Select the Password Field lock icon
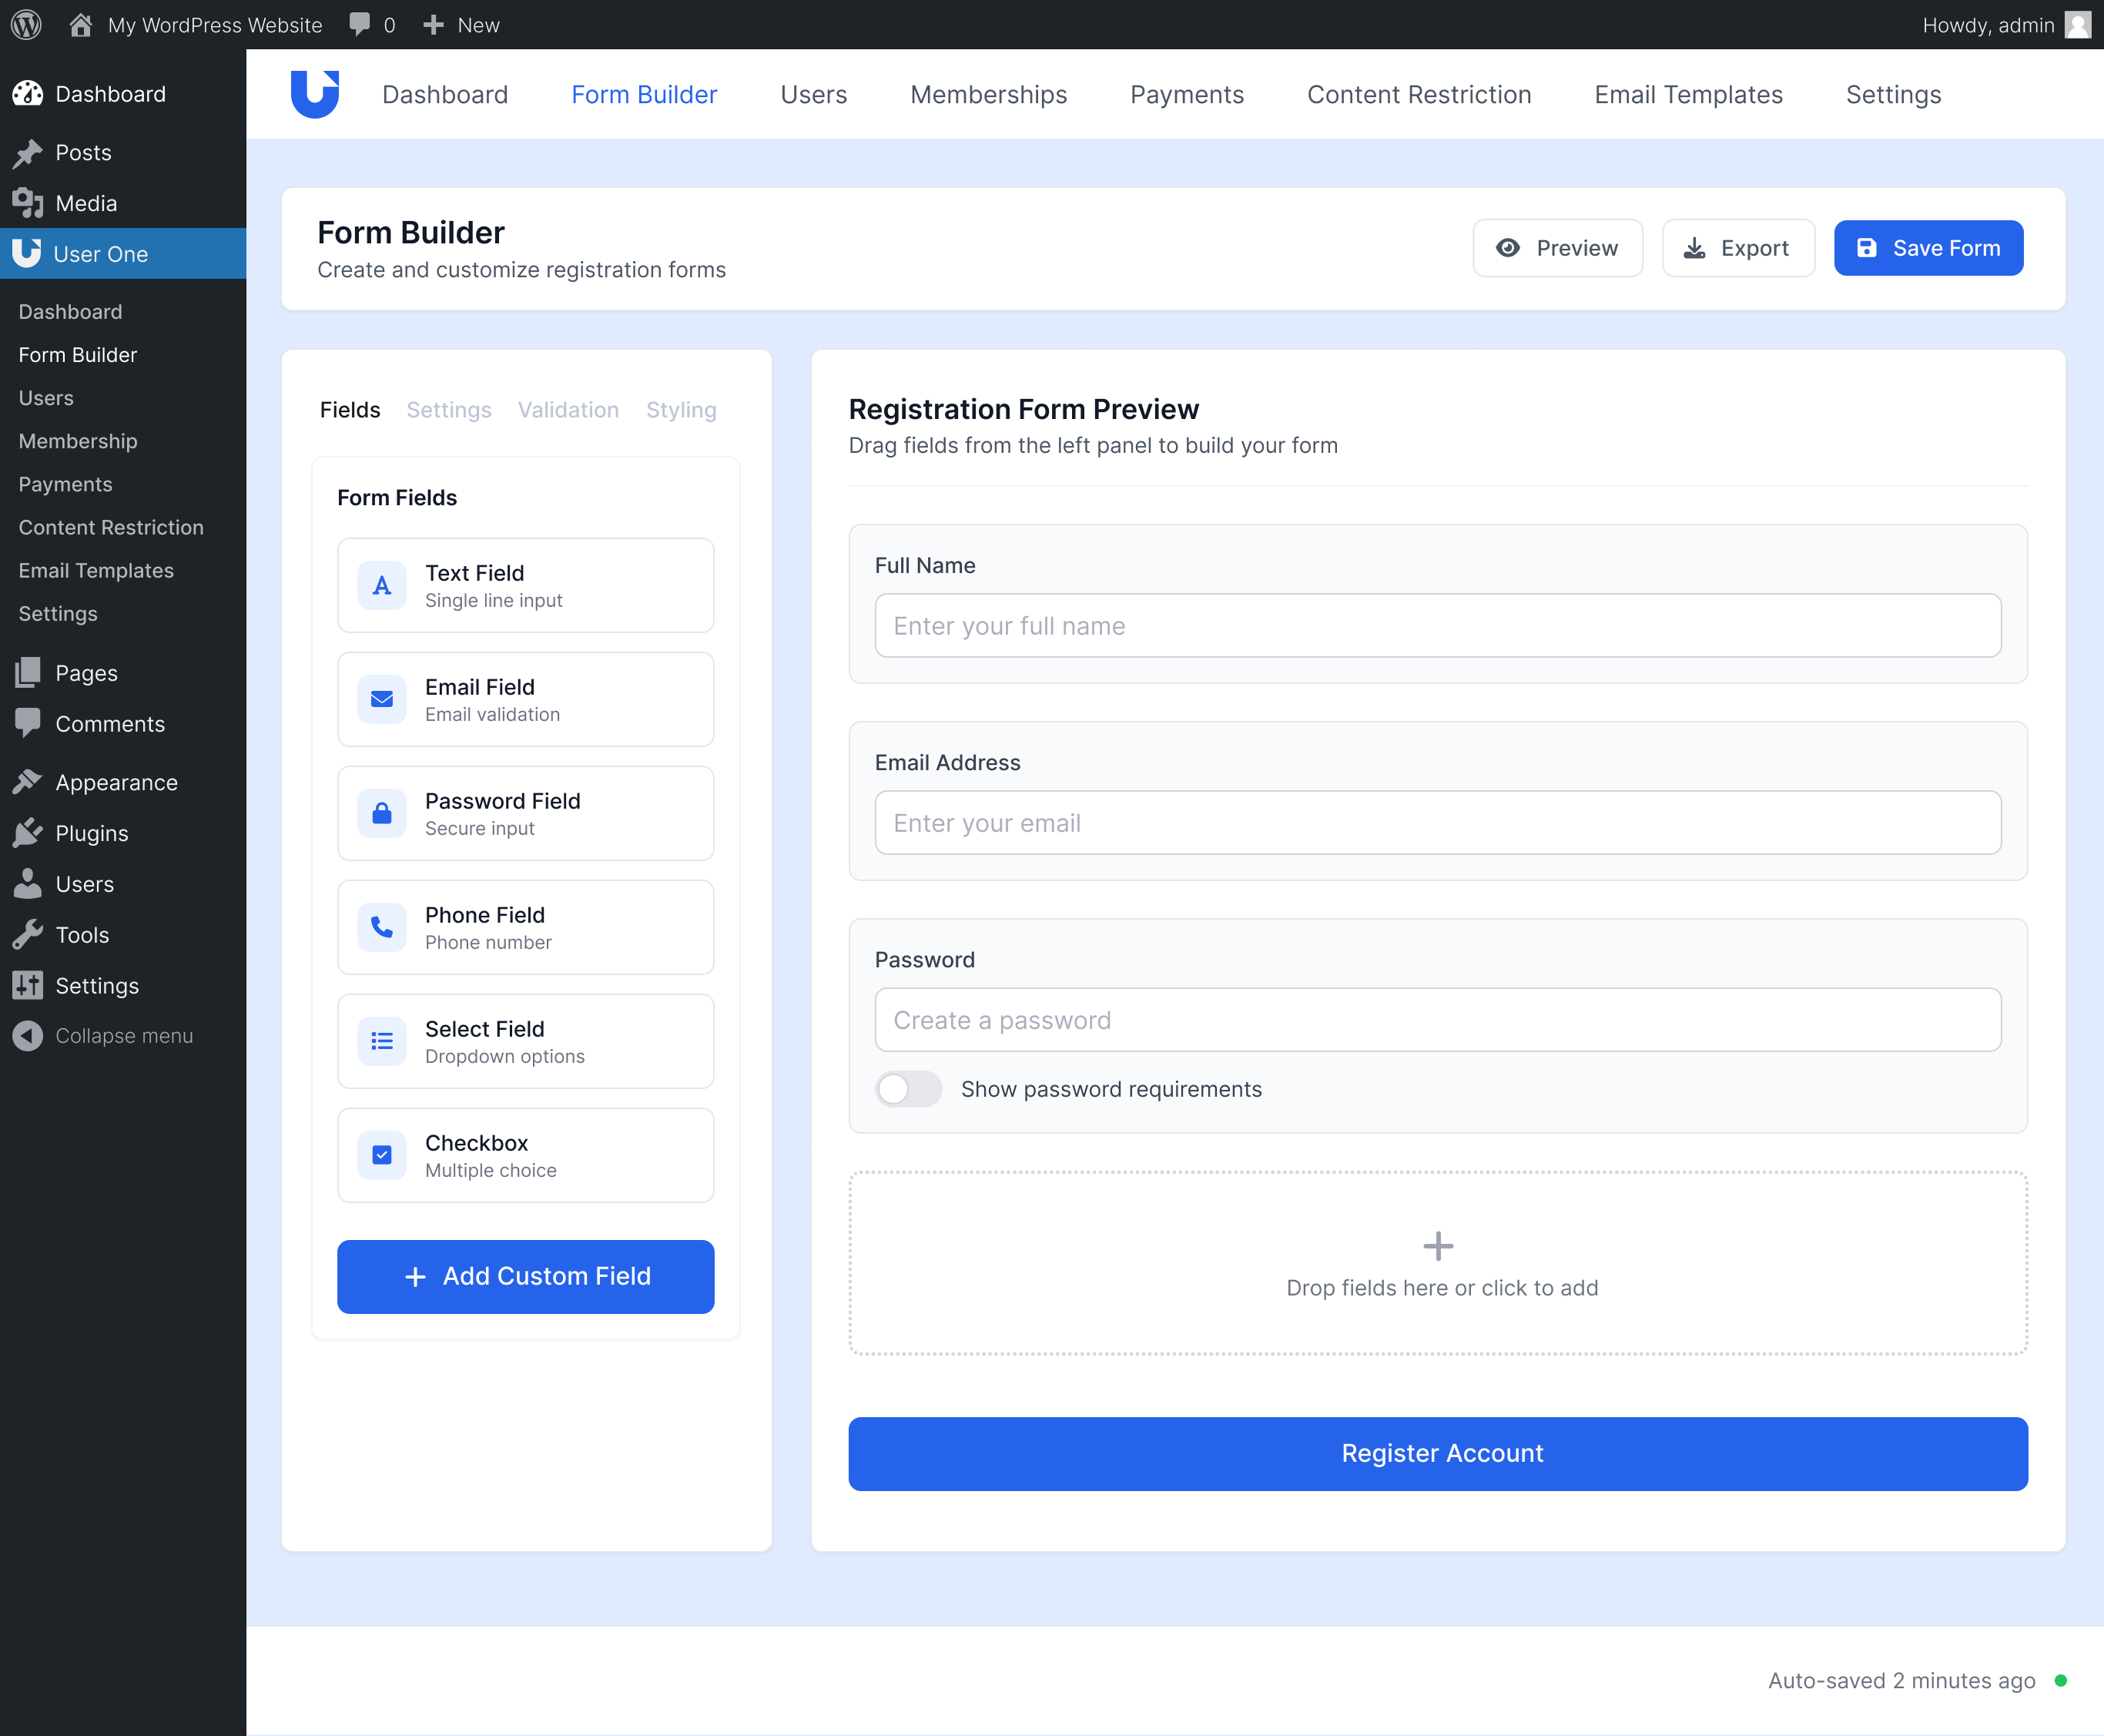This screenshot has height=1736, width=2104. click(381, 813)
